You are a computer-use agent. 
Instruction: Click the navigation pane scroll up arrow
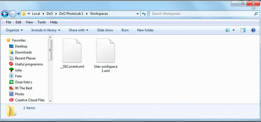(50, 37)
